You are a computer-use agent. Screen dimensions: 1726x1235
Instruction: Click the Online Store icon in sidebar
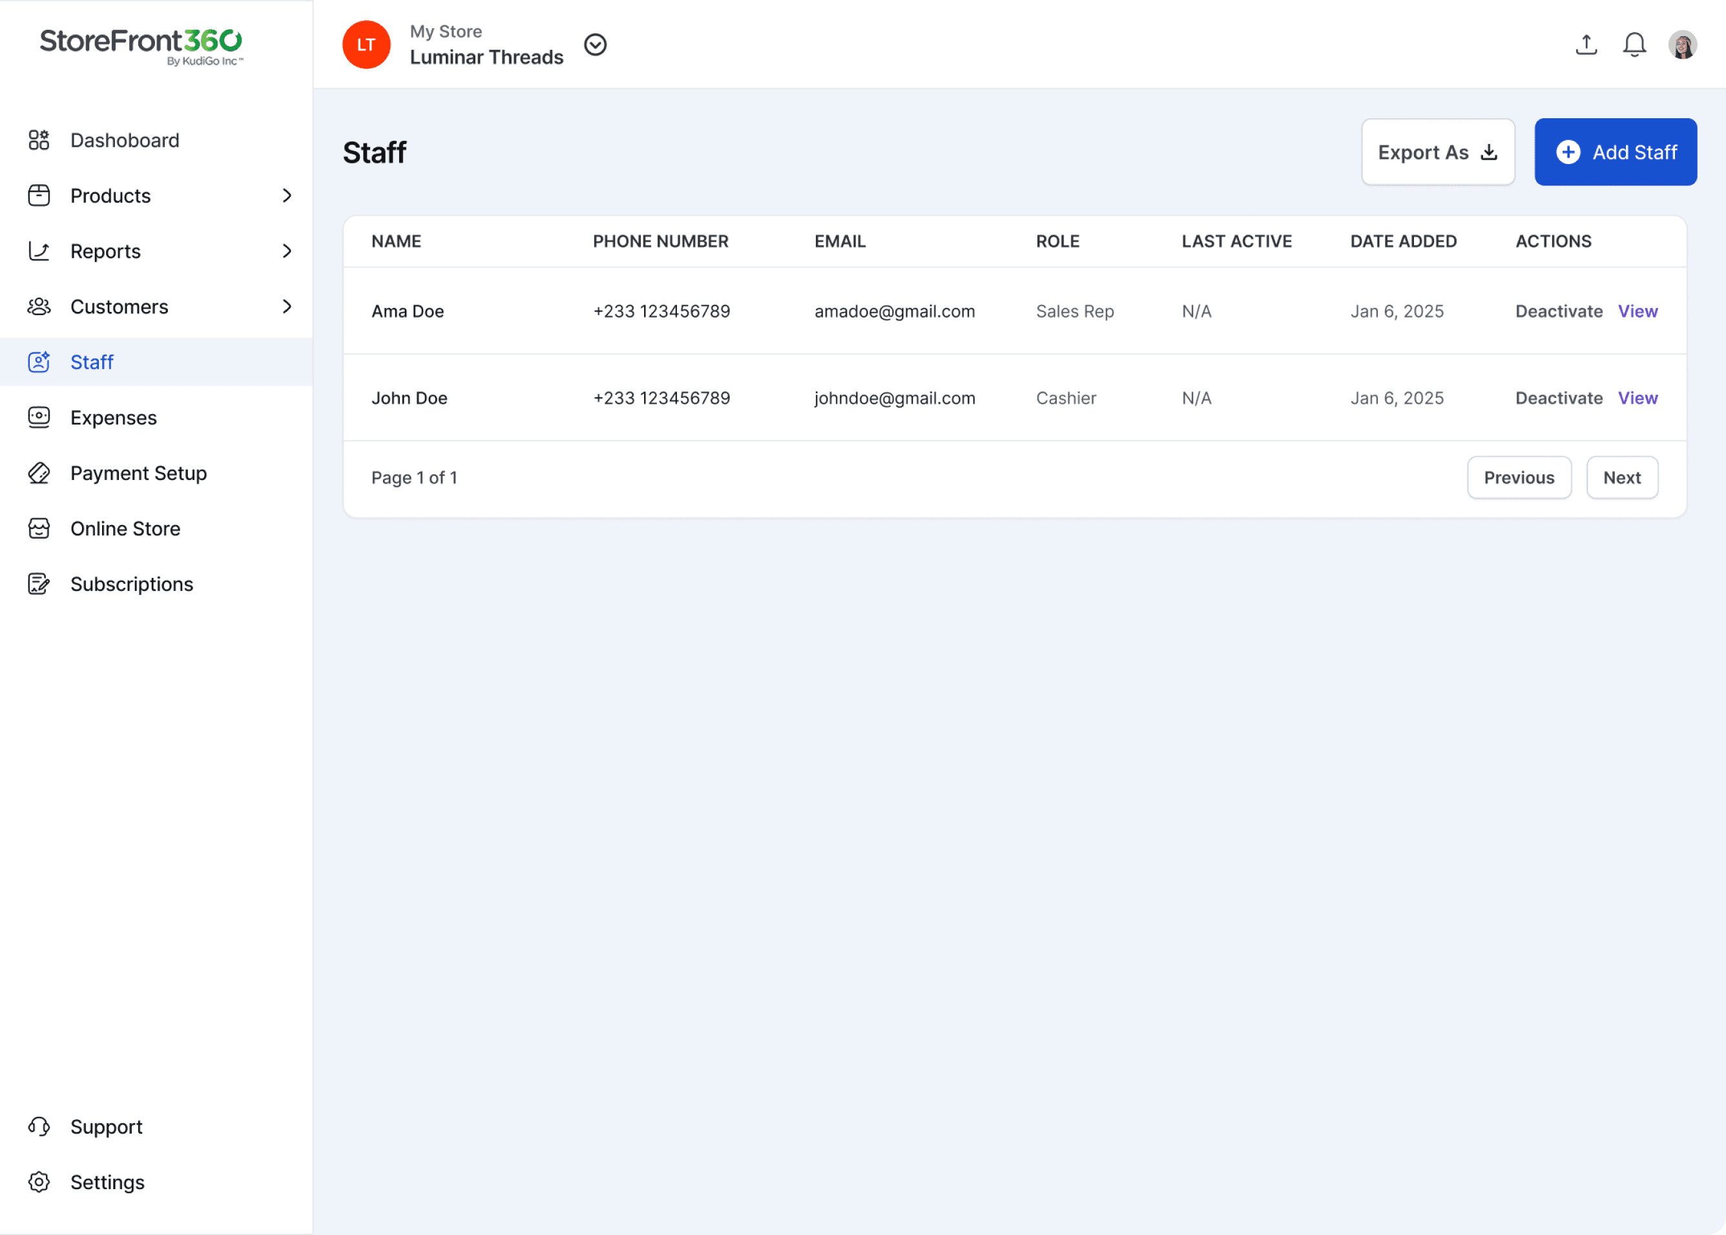39,528
